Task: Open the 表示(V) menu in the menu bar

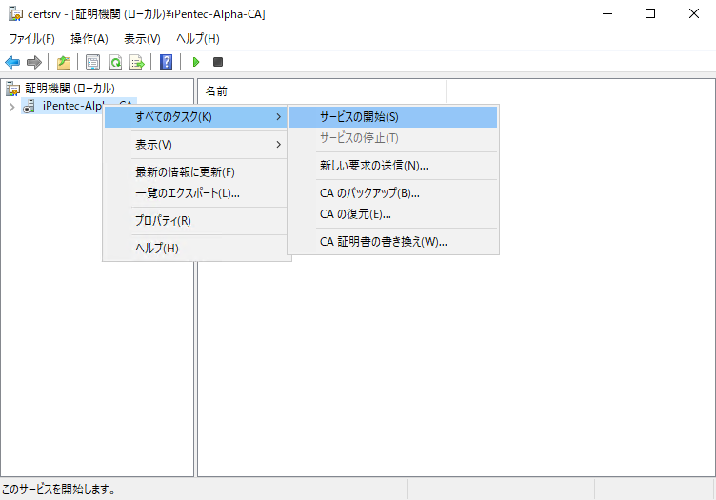Action: pyautogui.click(x=142, y=39)
